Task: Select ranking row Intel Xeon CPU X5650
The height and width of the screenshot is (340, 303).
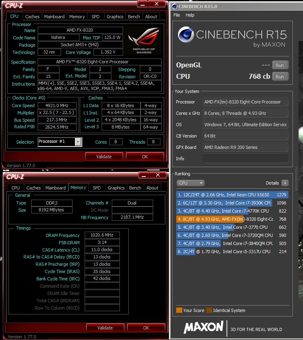Action: [232, 195]
